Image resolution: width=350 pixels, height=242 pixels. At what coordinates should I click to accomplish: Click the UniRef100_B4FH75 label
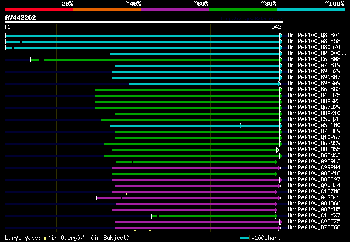pos(314,96)
